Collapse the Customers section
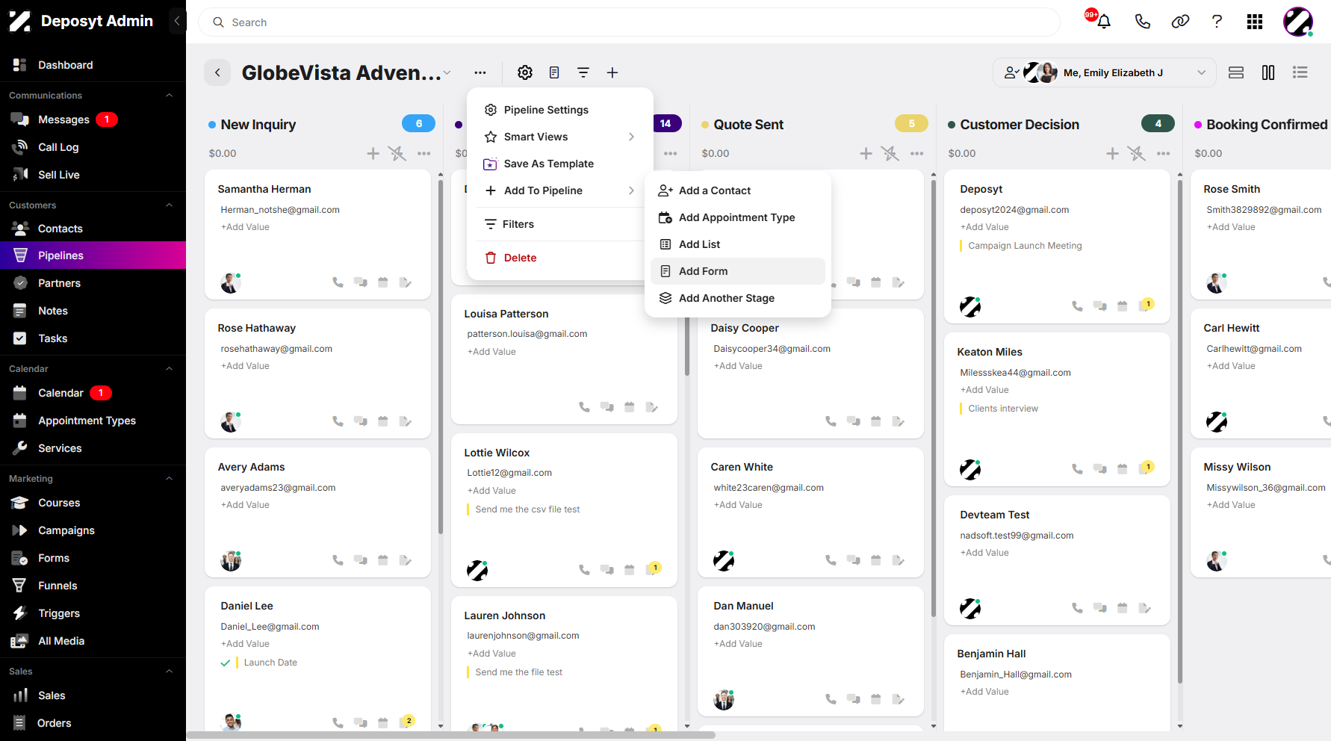 click(169, 205)
